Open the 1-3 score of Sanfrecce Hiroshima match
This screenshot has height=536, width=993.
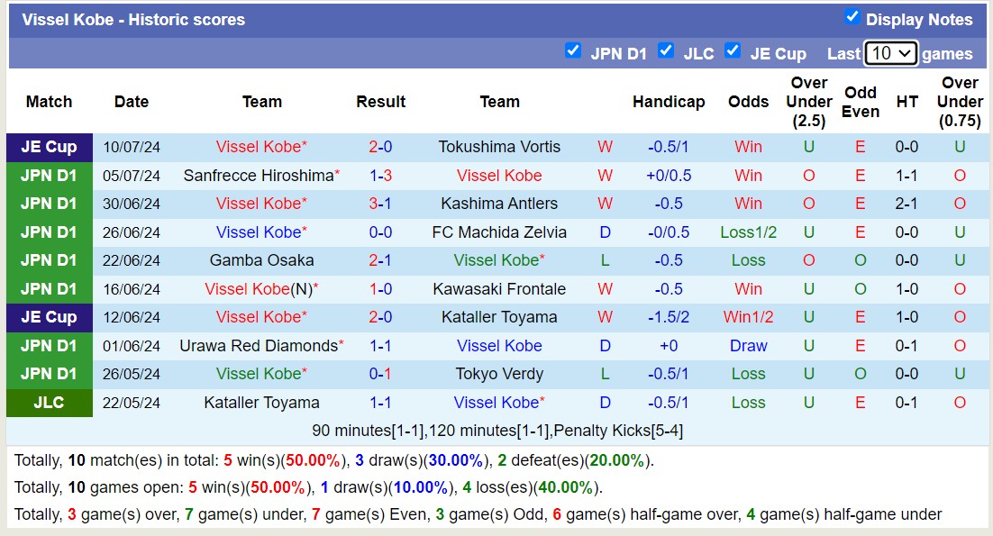[380, 176]
